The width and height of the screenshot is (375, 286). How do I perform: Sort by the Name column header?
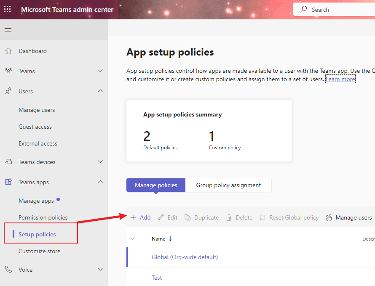pos(158,238)
